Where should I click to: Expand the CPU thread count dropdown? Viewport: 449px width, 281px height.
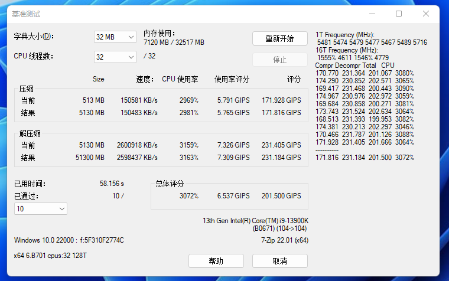click(x=115, y=57)
